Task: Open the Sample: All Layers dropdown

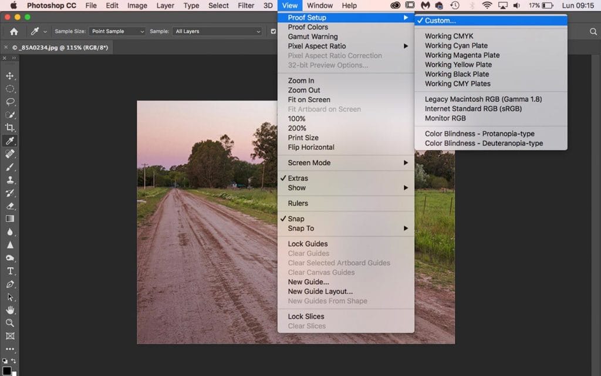Action: [218, 32]
